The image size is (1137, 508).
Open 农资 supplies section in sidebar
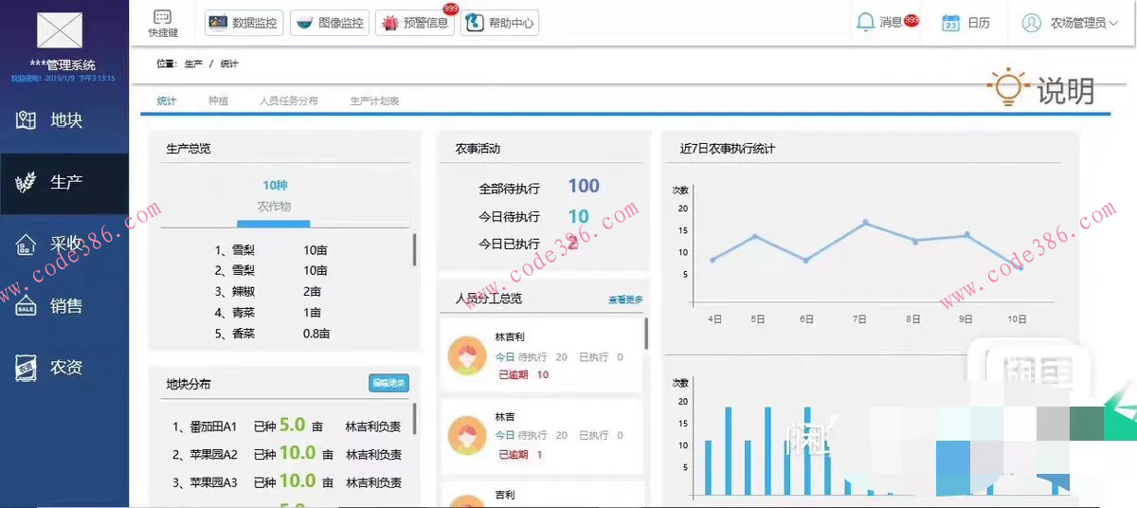pos(64,368)
